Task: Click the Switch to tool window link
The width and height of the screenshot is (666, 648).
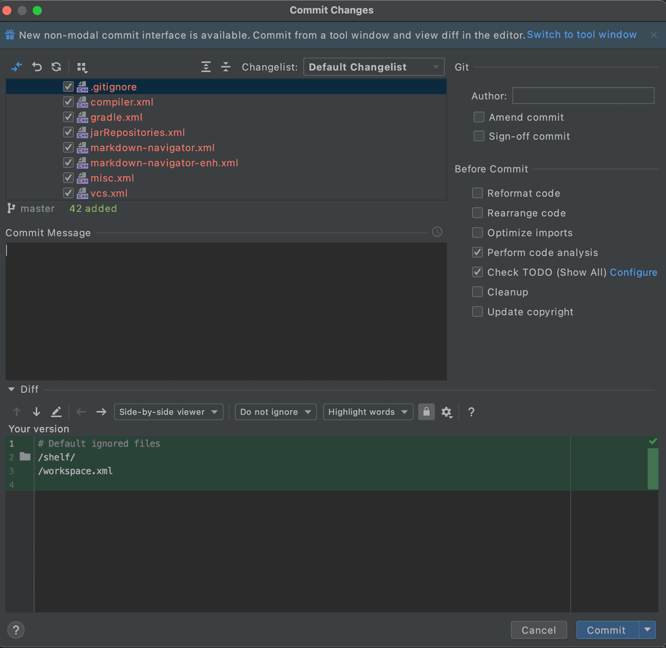Action: (581, 34)
